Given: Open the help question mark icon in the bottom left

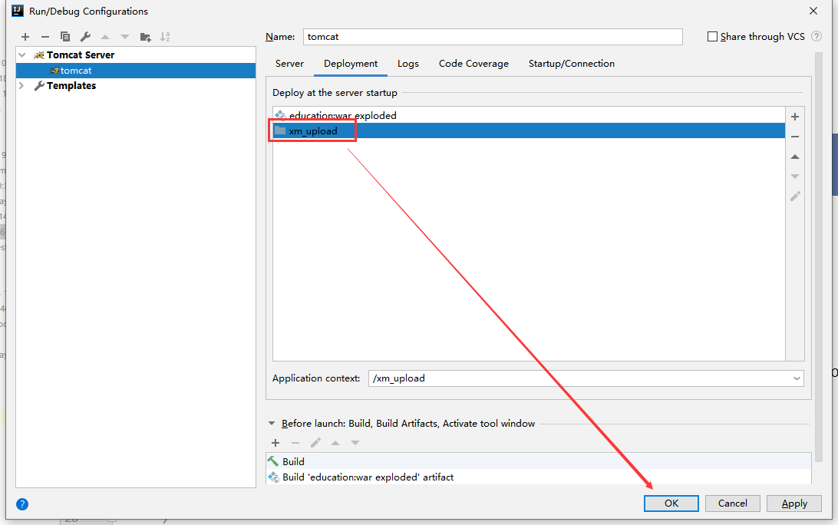Looking at the screenshot, I should pyautogui.click(x=22, y=504).
